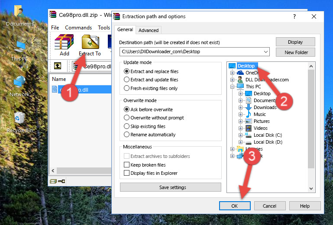Switch to the Advanced tab
333x225 pixels.
(149, 30)
